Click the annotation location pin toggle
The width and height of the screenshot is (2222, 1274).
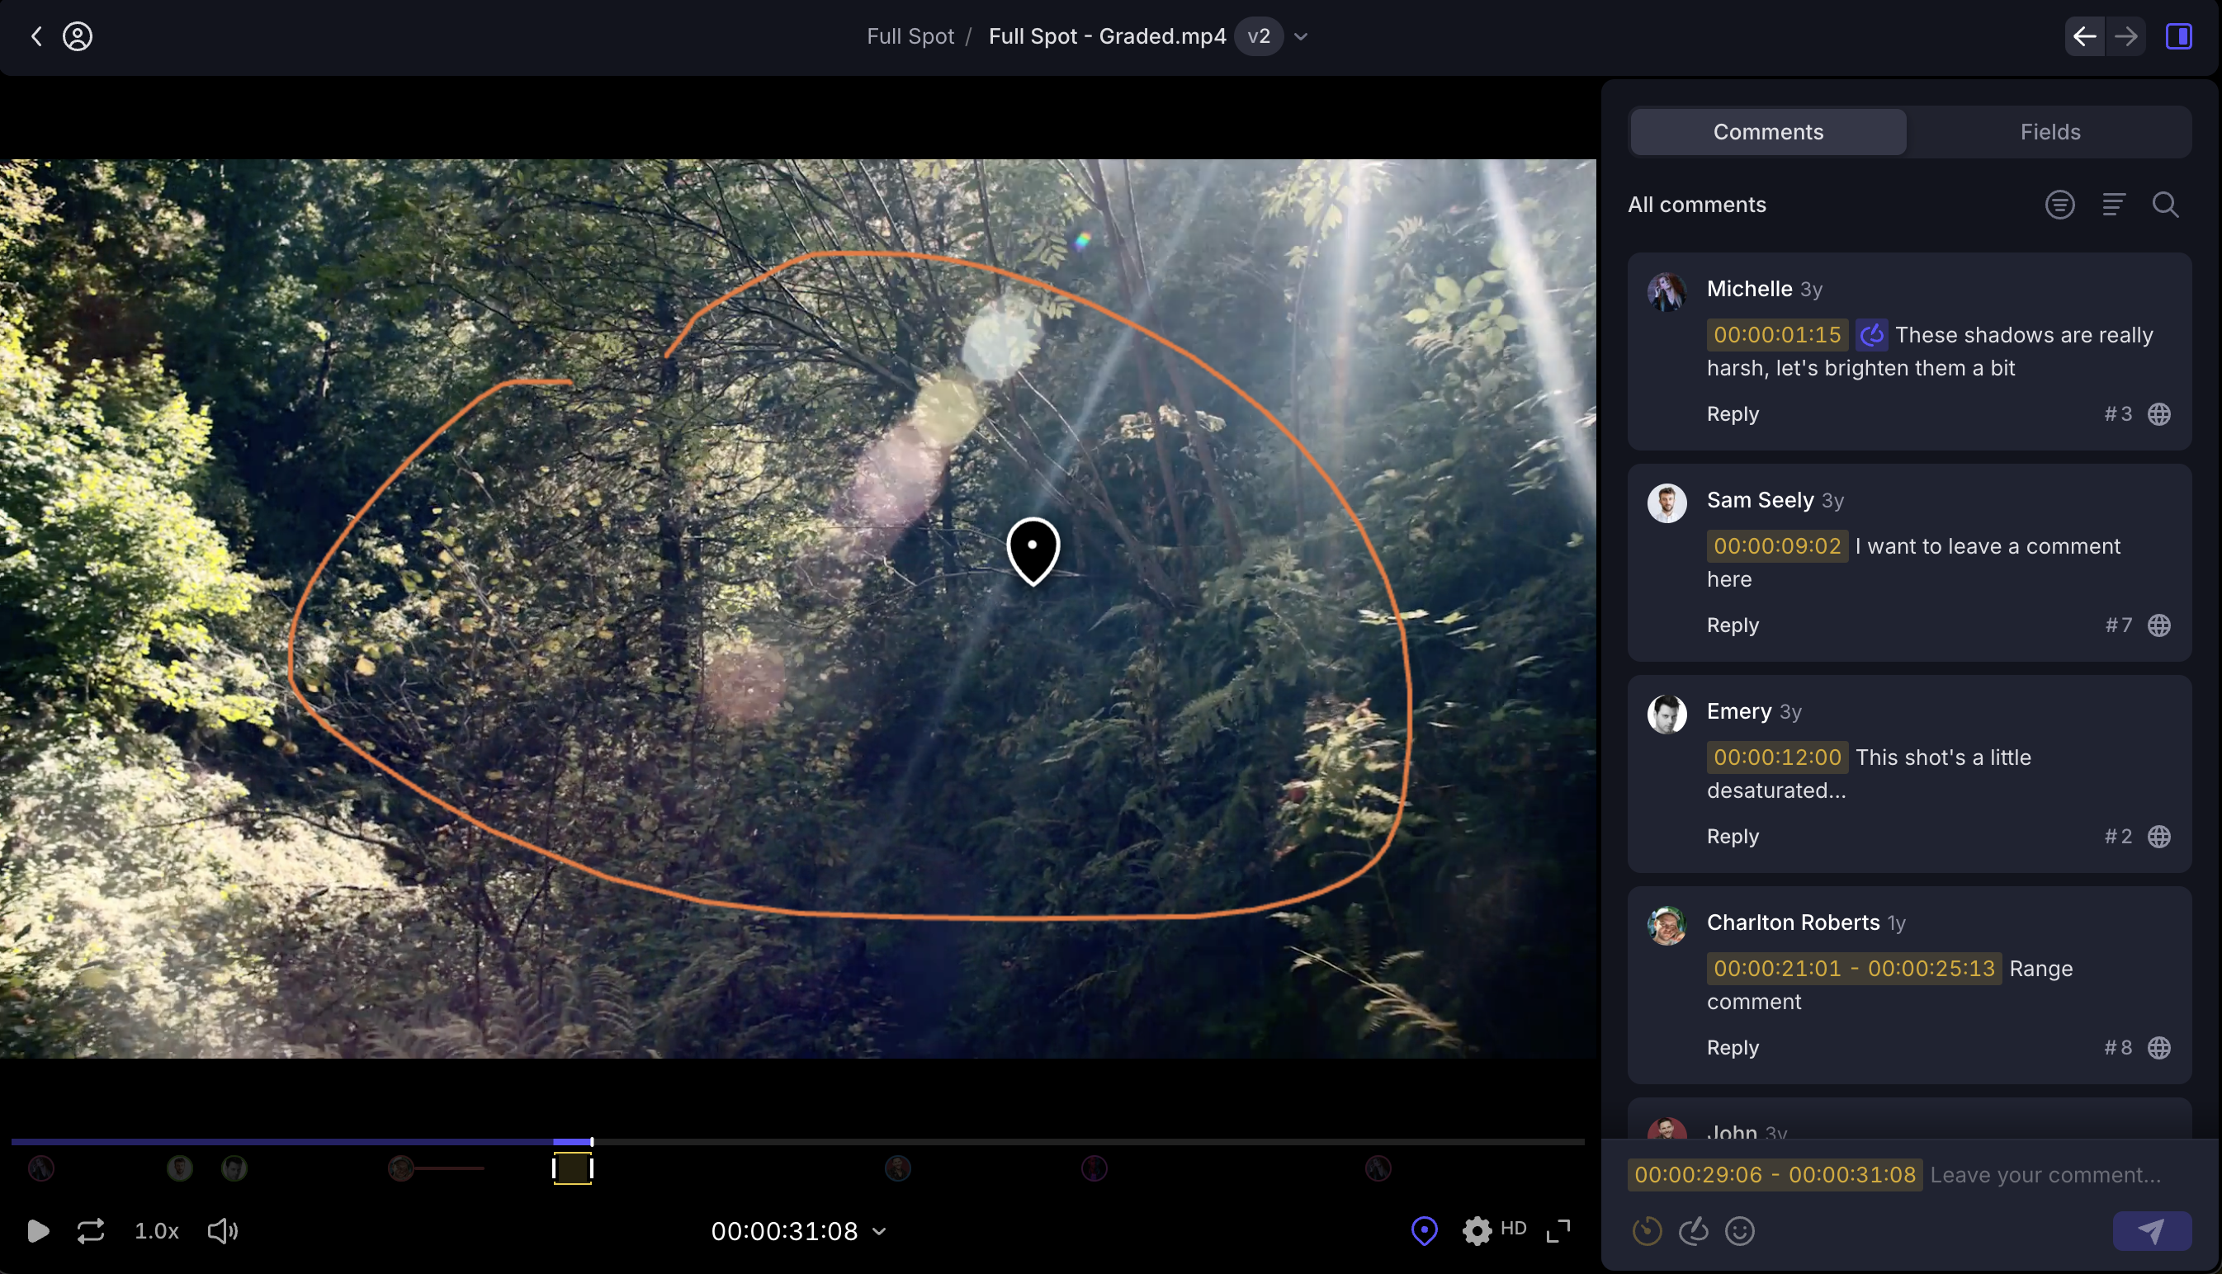[1424, 1231]
